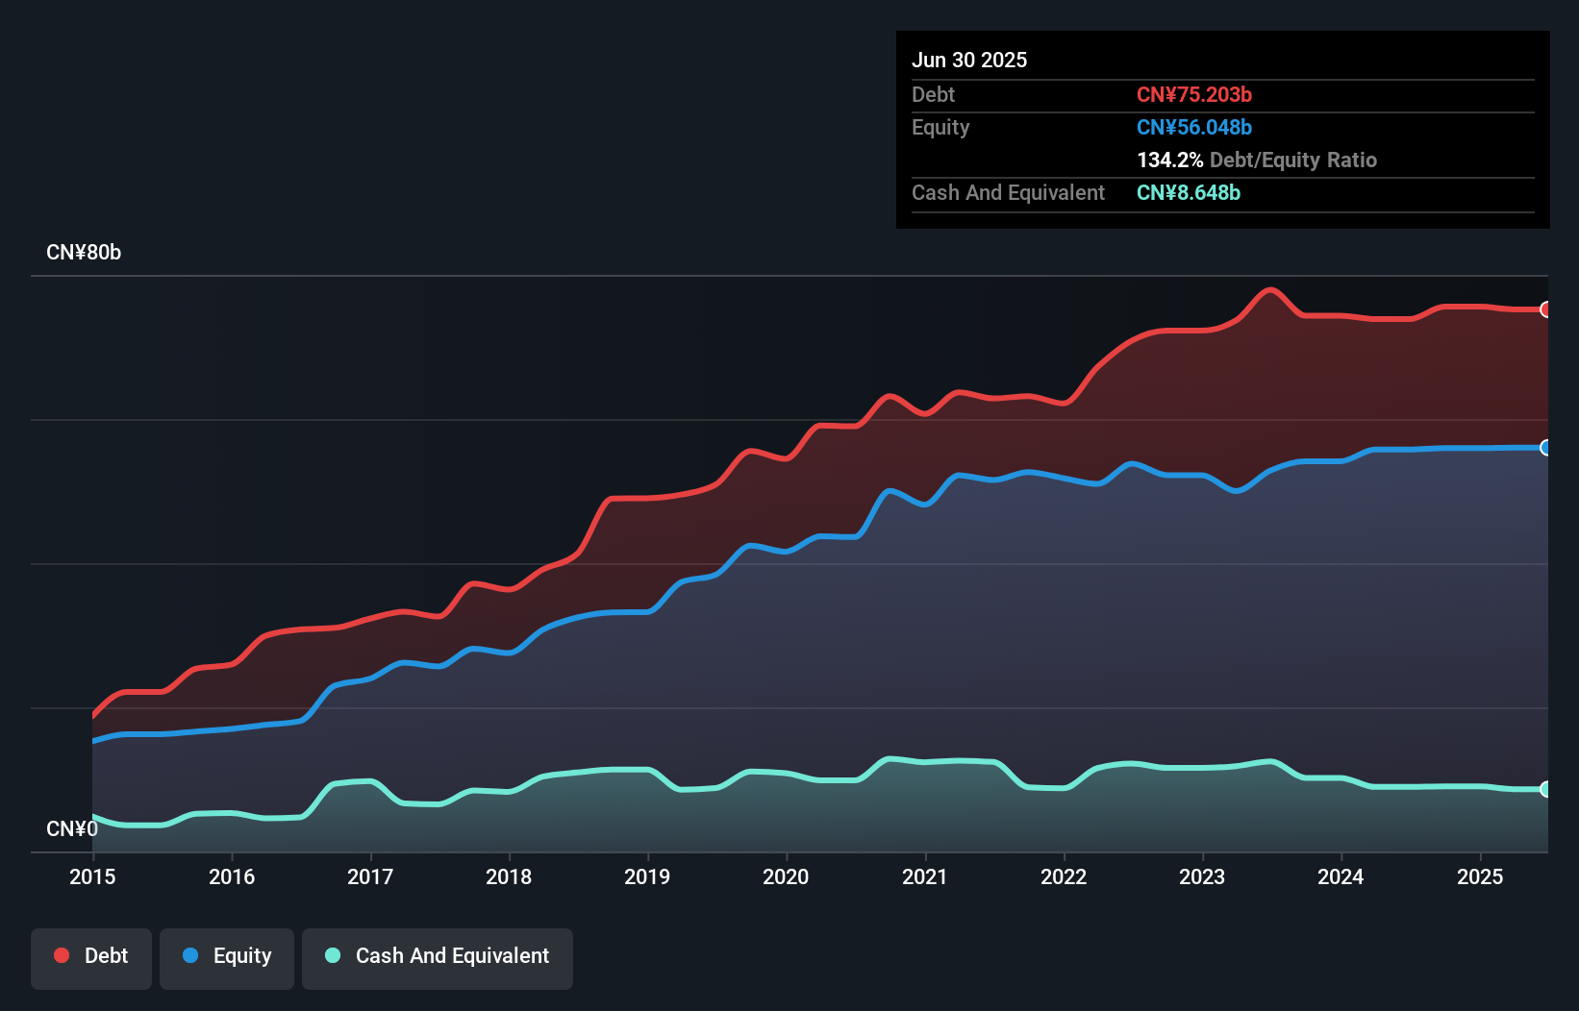The height and width of the screenshot is (1011, 1579).
Task: Click the red Debt legend dot
Action: click(x=60, y=956)
